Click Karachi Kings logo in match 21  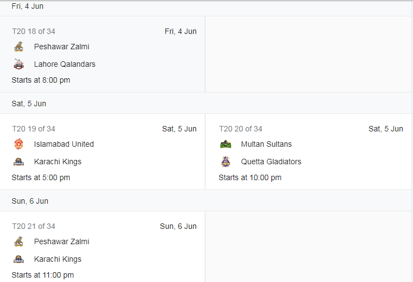pos(19,259)
